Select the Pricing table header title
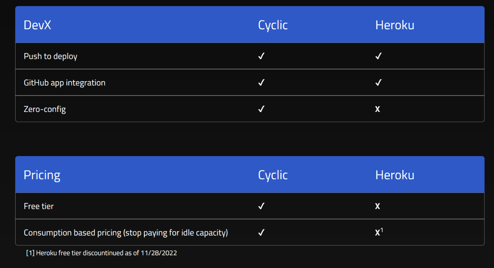 (x=42, y=175)
